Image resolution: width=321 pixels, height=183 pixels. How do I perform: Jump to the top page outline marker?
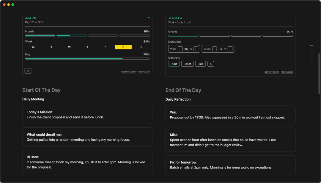click(311, 45)
